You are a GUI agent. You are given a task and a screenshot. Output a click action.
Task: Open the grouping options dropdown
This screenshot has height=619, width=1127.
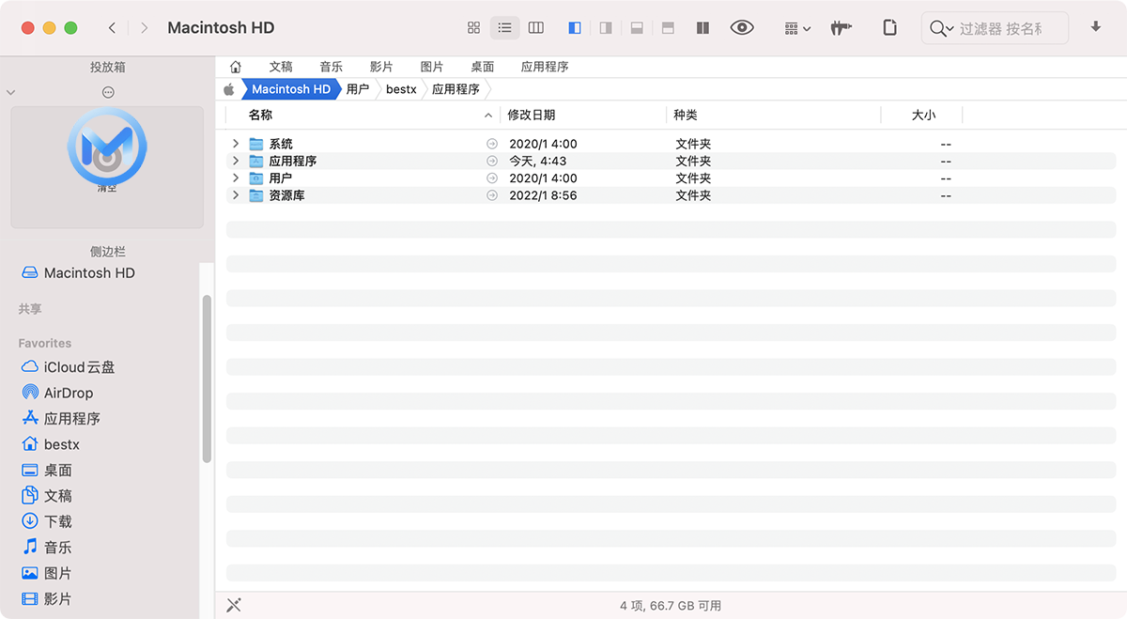coord(797,28)
